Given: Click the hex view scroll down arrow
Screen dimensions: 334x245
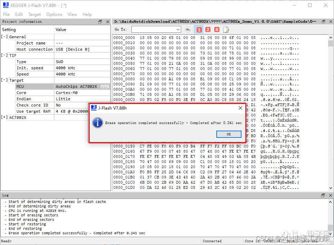Looking at the screenshot, I should [x=331, y=188].
